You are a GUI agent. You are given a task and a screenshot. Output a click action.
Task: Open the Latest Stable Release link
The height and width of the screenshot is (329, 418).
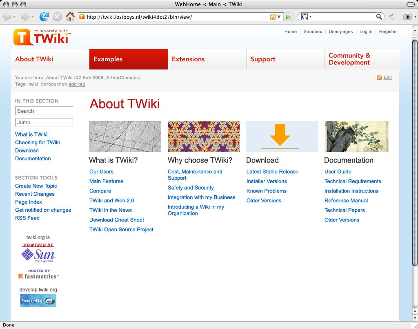[x=272, y=172]
